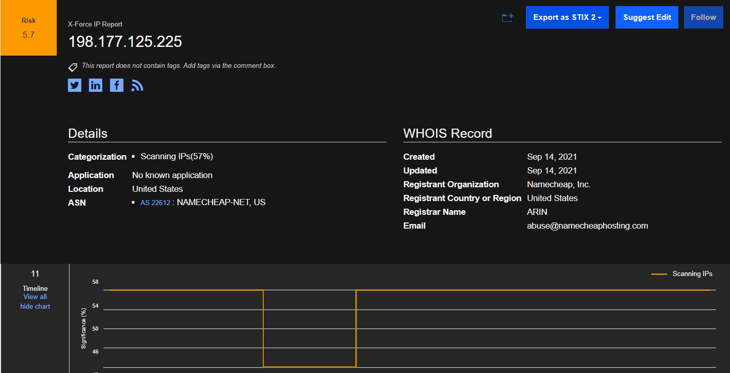This screenshot has height=373, width=730.
Task: Click the Created date Sep 14, 2021
Action: 552,157
